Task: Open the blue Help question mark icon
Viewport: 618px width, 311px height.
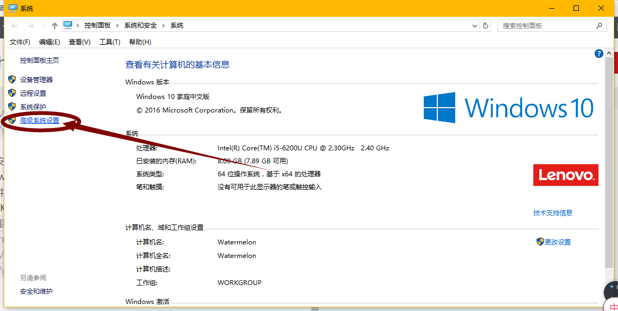Action: pyautogui.click(x=598, y=54)
